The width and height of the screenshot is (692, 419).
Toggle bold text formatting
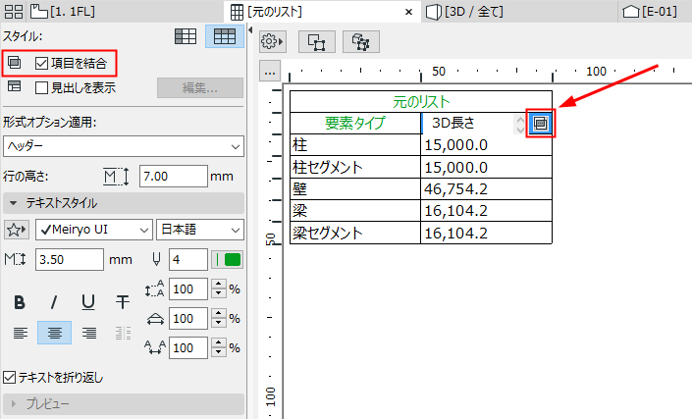(20, 302)
